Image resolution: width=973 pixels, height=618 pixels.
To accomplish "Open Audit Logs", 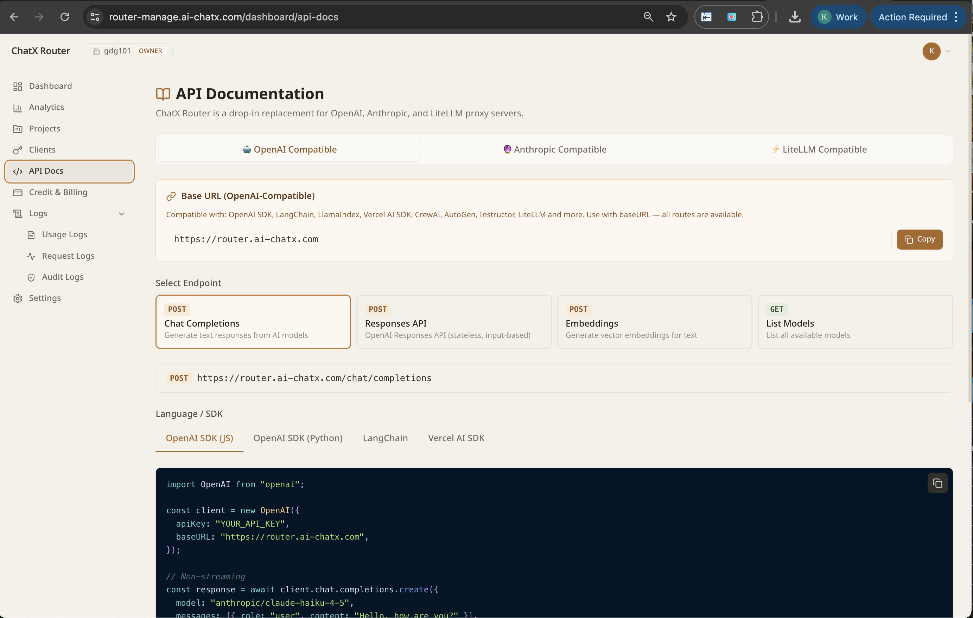I will click(x=76, y=277).
